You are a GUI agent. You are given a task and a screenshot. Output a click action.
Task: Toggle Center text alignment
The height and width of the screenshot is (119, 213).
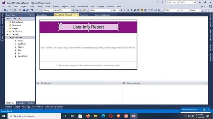[x=142, y=10]
